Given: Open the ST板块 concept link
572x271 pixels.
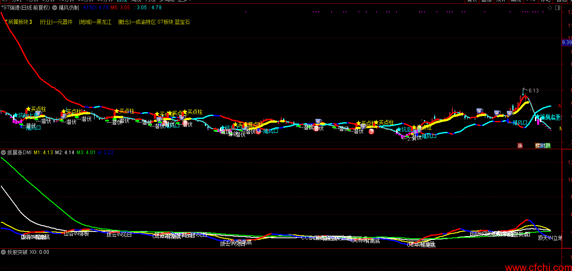Looking at the screenshot, I should (165, 22).
